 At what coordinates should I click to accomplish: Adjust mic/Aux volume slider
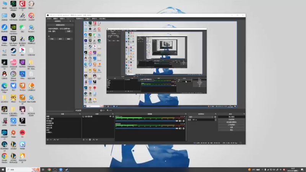[x=146, y=121]
